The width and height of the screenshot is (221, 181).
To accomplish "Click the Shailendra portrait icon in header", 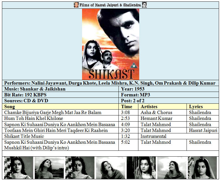I will 145,5.
